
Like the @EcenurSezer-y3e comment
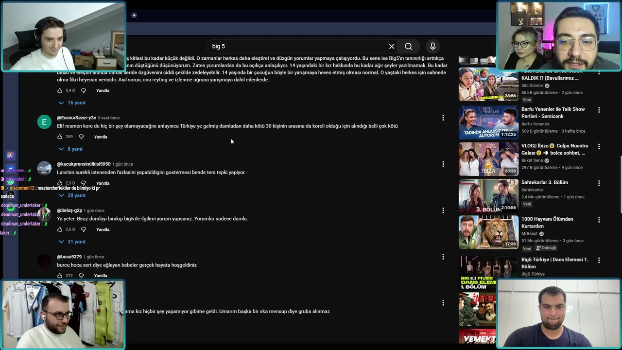60,137
